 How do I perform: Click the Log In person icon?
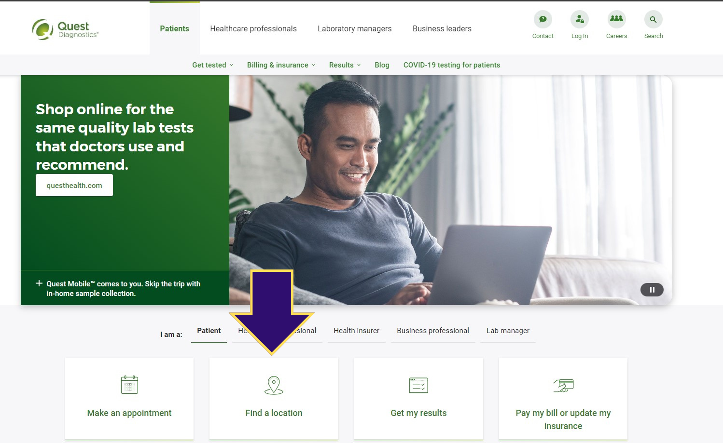click(x=579, y=19)
